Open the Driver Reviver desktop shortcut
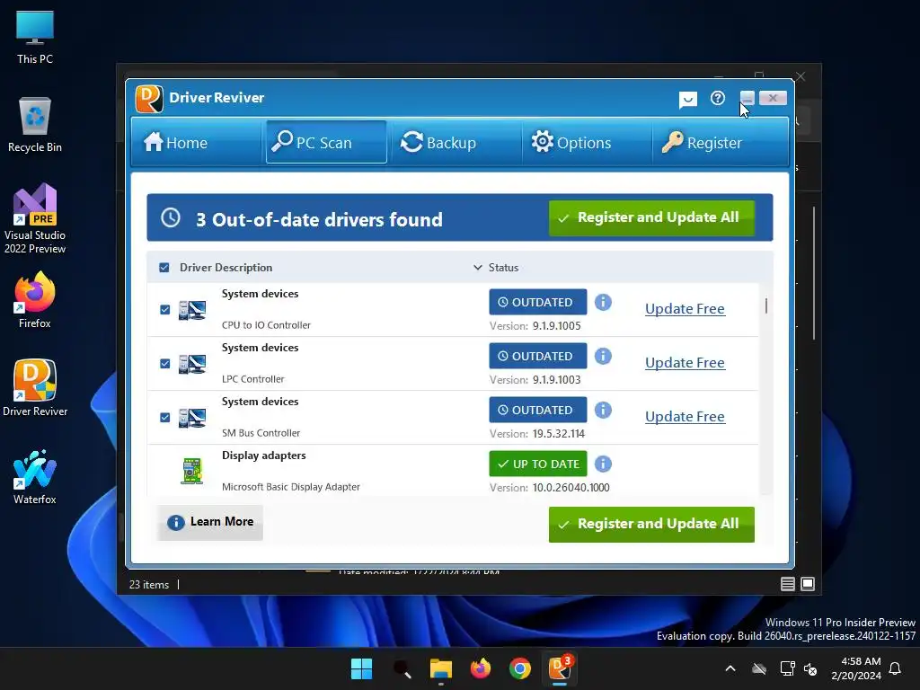 point(35,388)
